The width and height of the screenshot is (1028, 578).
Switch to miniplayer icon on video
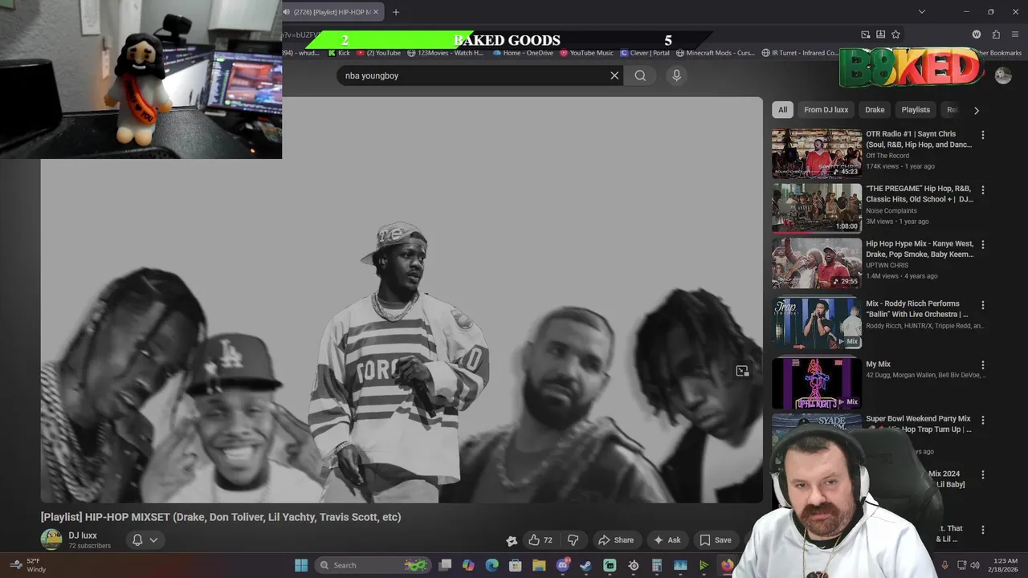point(742,371)
